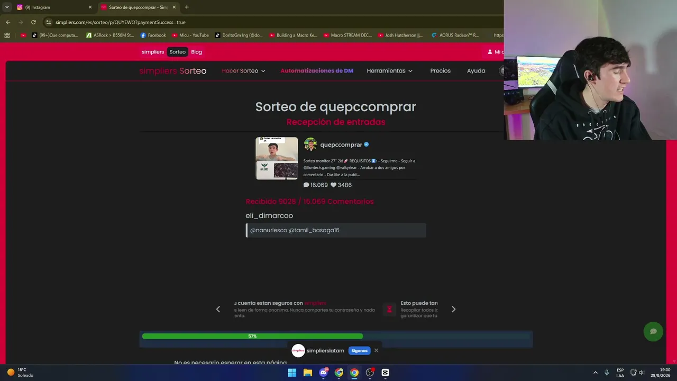This screenshot has height=381, width=677.
Task: Expand the Herramientas dropdown
Action: click(x=390, y=71)
